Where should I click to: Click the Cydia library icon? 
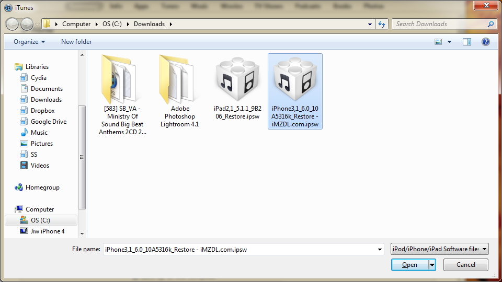pyautogui.click(x=24, y=78)
